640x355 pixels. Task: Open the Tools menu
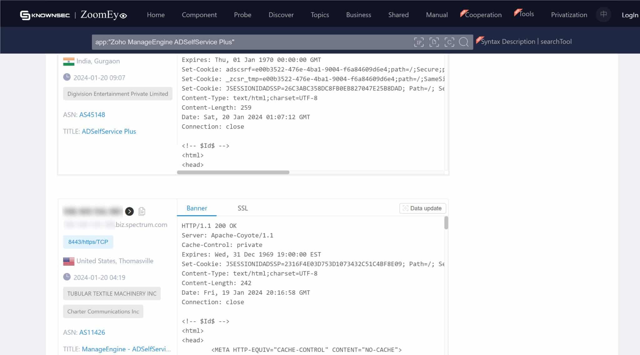tap(526, 14)
